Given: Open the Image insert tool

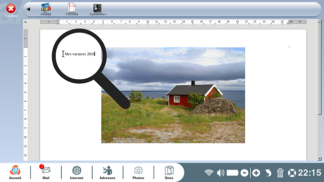Looking at the screenshot, I should [46, 9].
